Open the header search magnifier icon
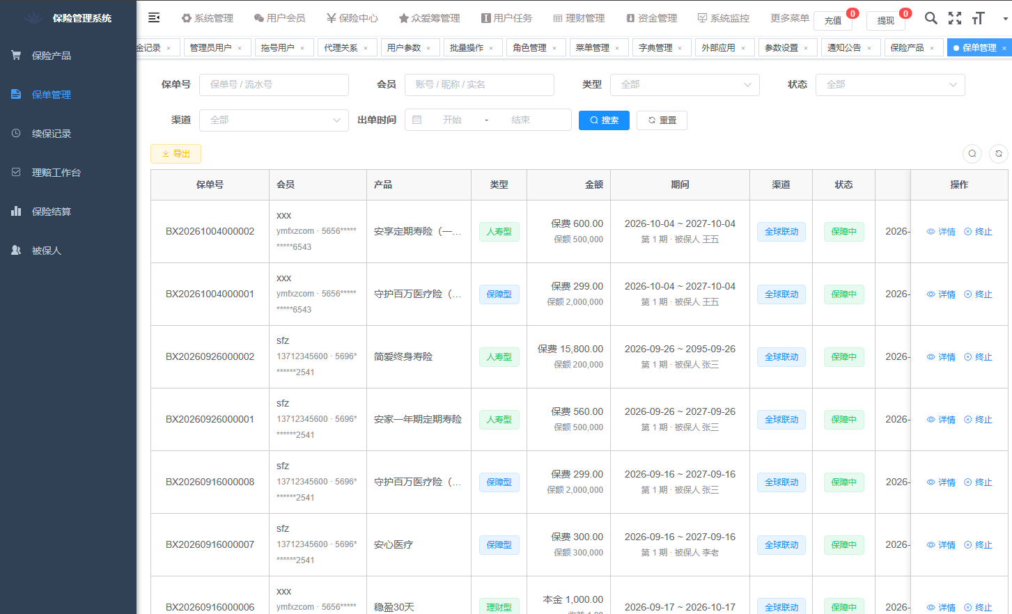The image size is (1012, 614). [931, 18]
